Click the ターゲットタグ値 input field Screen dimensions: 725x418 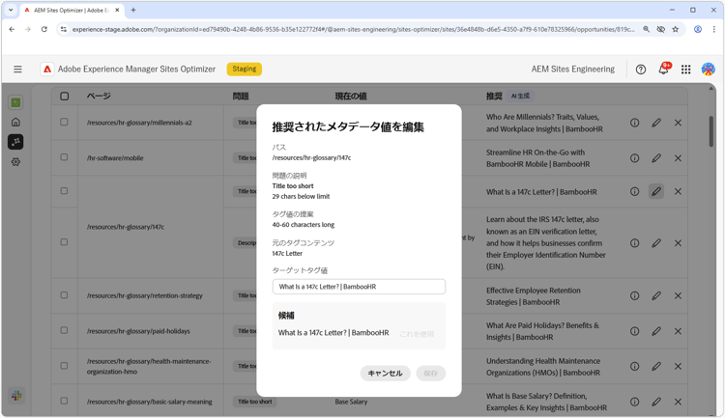pyautogui.click(x=359, y=287)
